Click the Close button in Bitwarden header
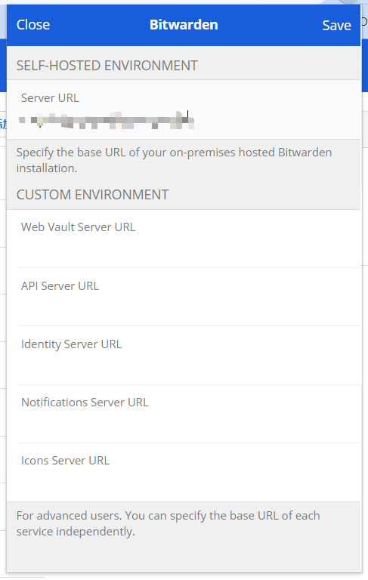368x580 pixels. pos(33,25)
